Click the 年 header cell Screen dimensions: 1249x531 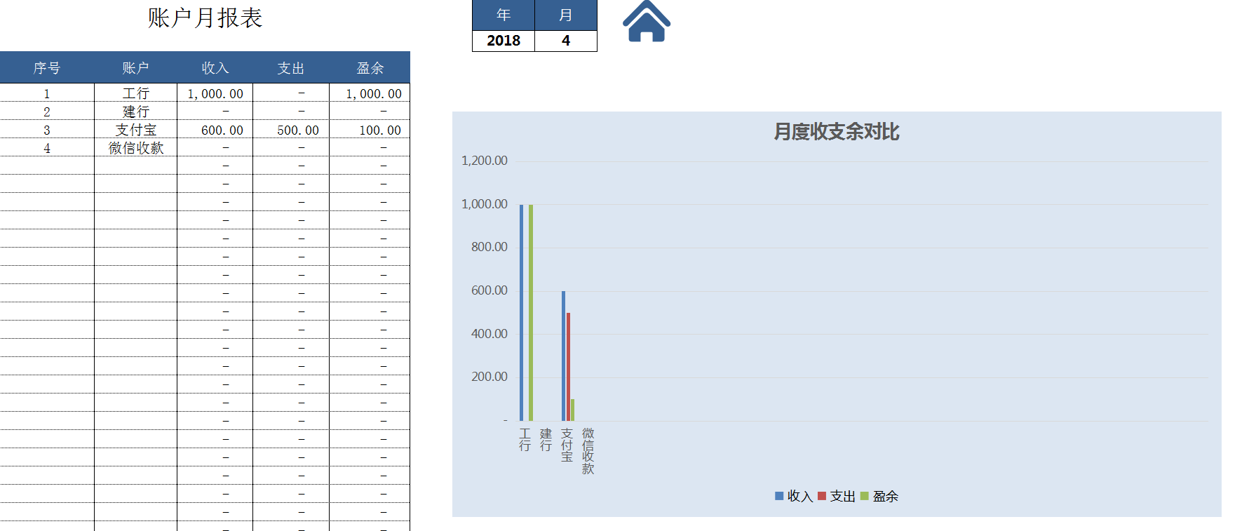pyautogui.click(x=504, y=15)
